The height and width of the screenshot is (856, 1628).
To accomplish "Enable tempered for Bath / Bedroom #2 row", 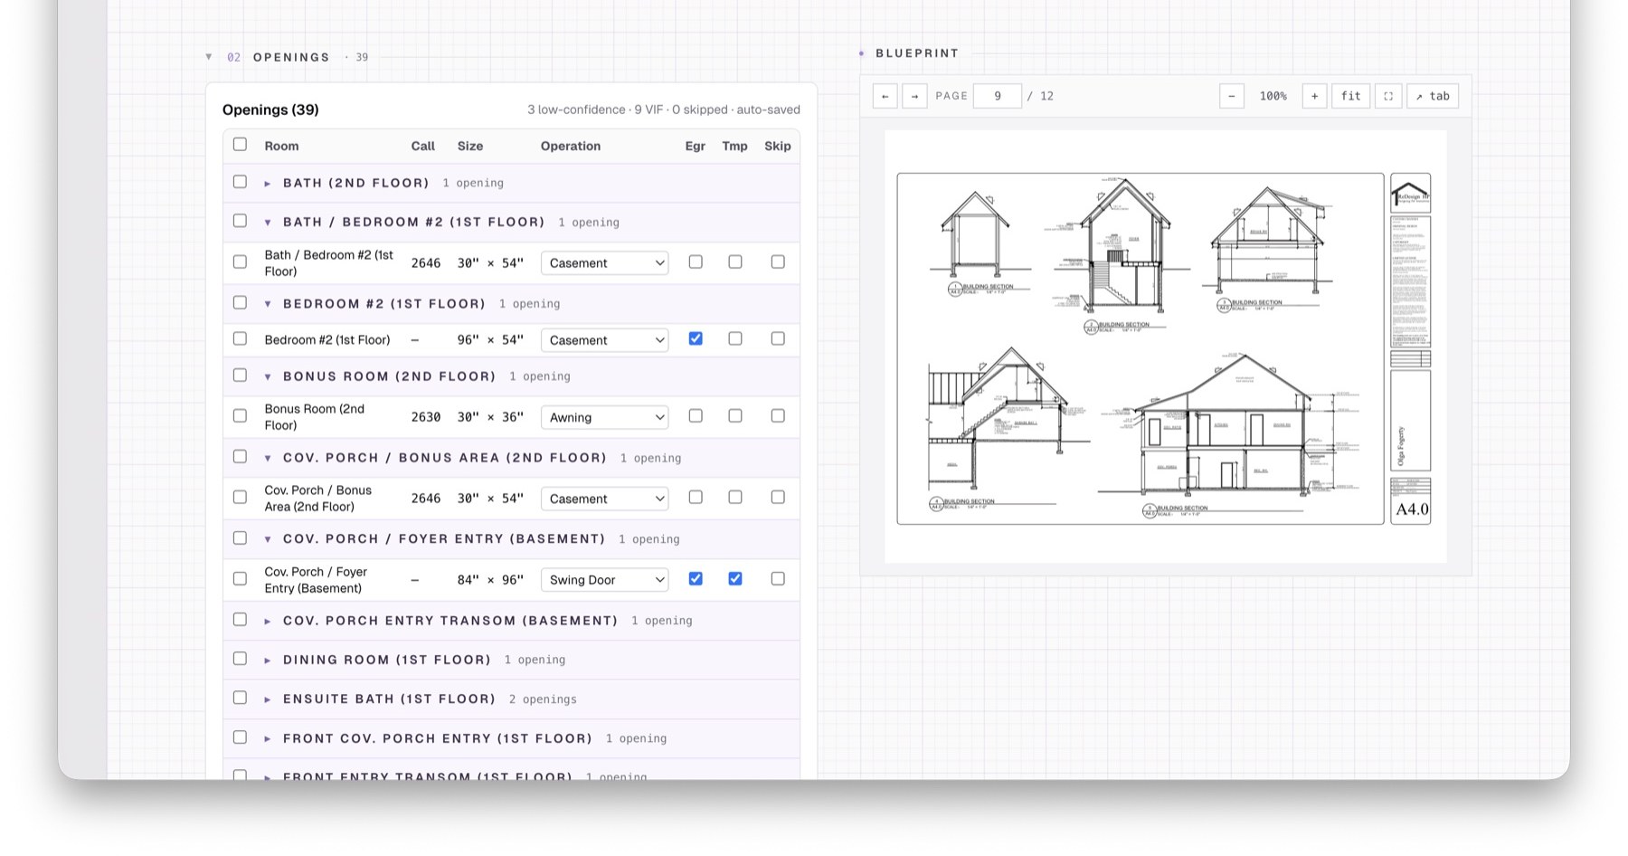I will (x=735, y=262).
